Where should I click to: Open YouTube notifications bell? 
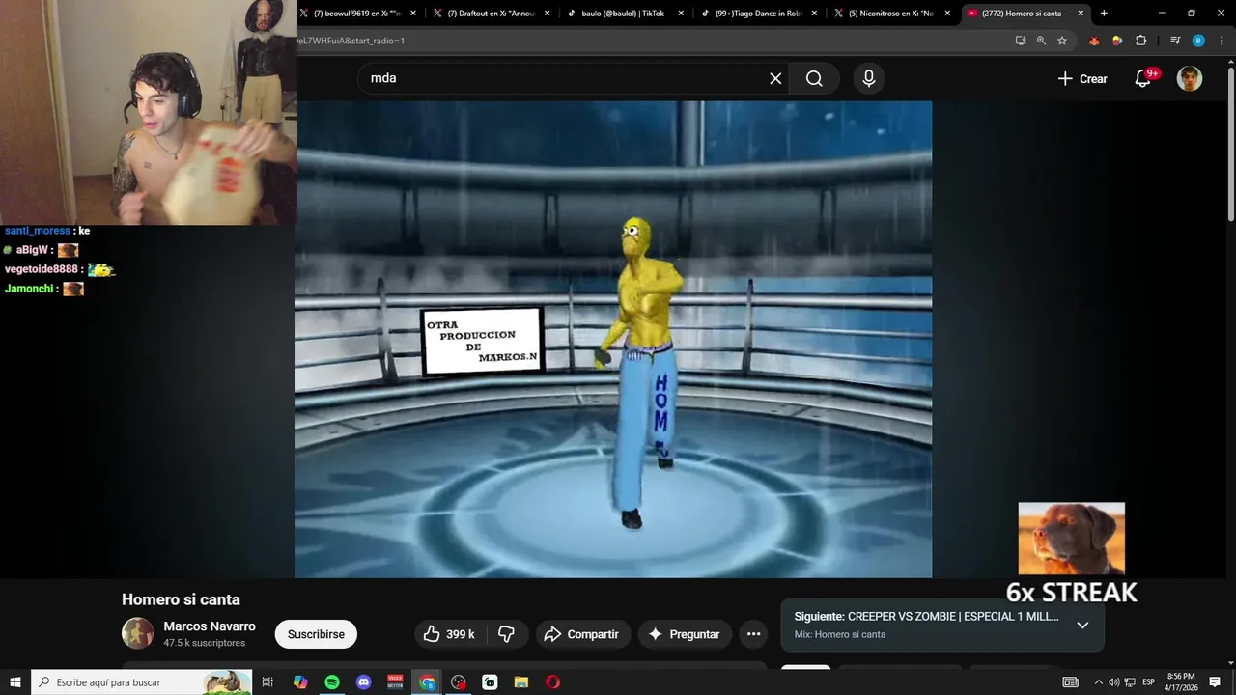[x=1142, y=79]
